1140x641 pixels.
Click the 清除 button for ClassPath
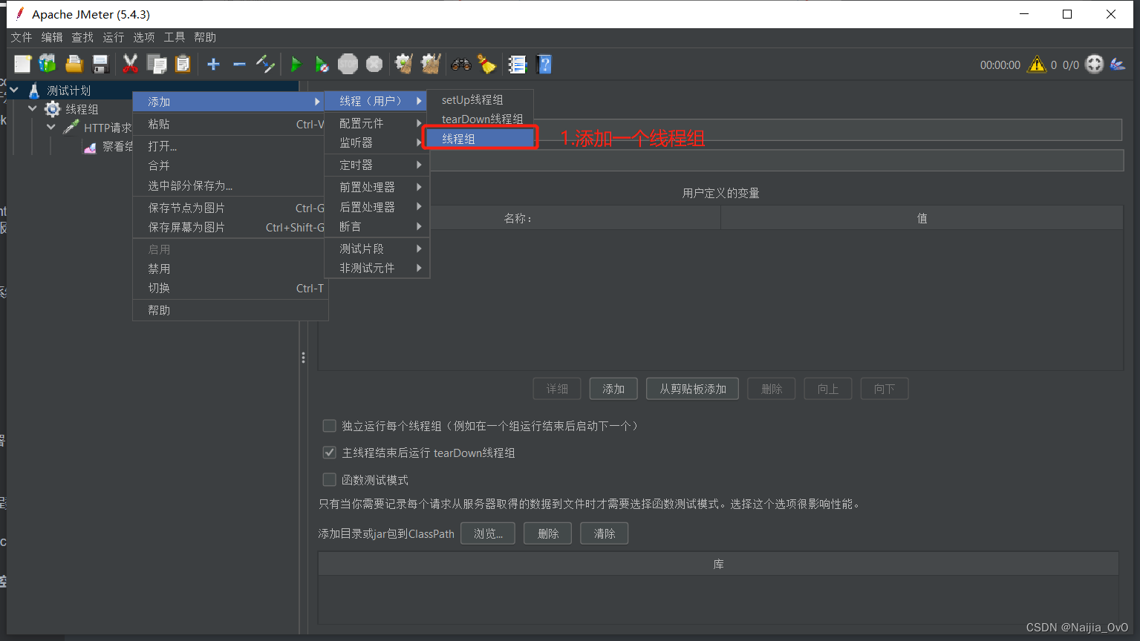point(605,533)
